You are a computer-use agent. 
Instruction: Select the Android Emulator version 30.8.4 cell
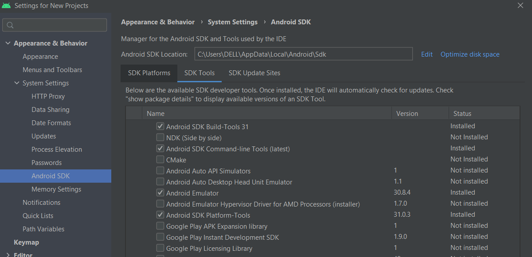tap(403, 192)
